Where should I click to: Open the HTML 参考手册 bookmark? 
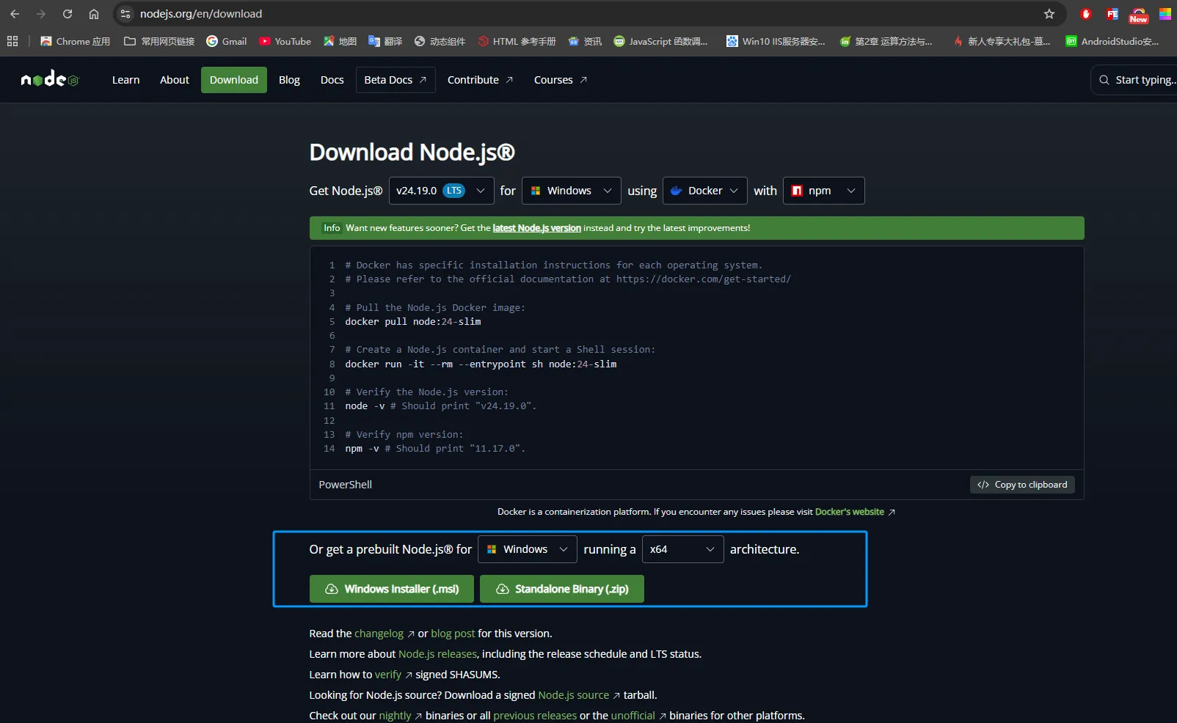517,41
